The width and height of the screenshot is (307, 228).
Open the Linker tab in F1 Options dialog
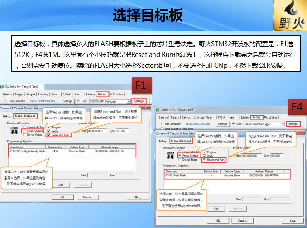click(x=91, y=94)
